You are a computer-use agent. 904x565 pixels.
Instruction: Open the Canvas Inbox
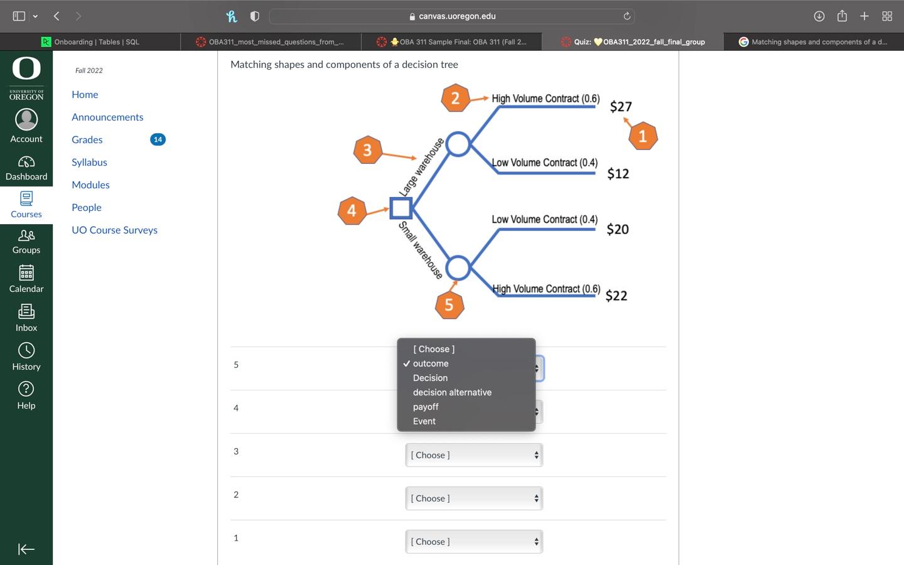[26, 318]
